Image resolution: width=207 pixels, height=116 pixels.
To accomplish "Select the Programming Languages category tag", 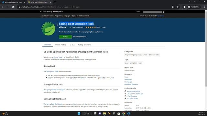I will click(133, 55).
